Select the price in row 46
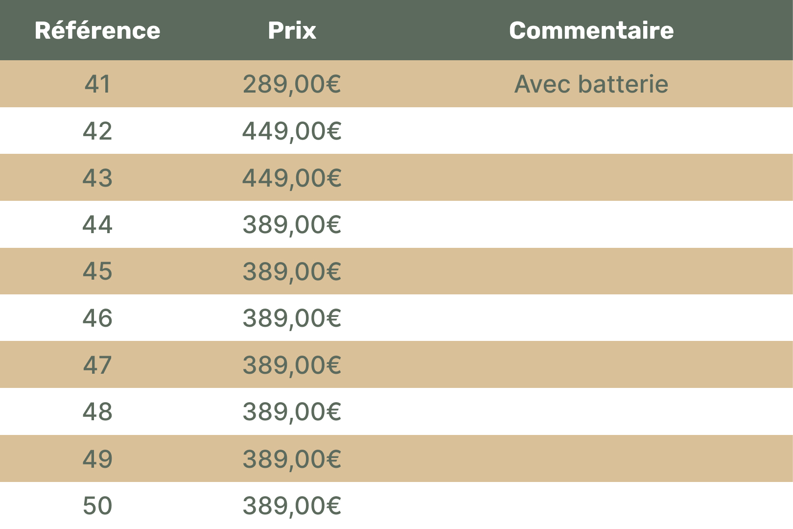The width and height of the screenshot is (793, 529). [292, 318]
